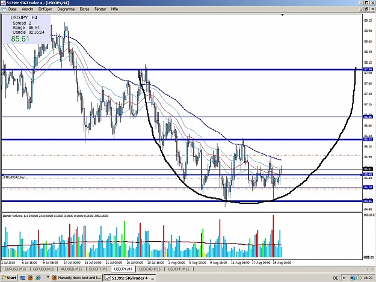Click the 85.90 price scale label
The image size is (376, 282).
click(368, 157)
